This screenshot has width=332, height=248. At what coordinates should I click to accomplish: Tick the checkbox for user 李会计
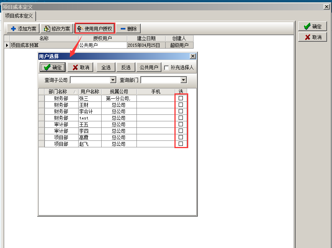181,111
